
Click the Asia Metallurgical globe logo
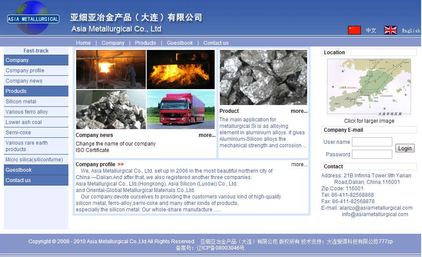[33, 18]
